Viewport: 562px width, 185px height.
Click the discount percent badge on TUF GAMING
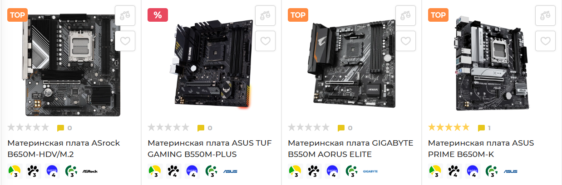(158, 15)
